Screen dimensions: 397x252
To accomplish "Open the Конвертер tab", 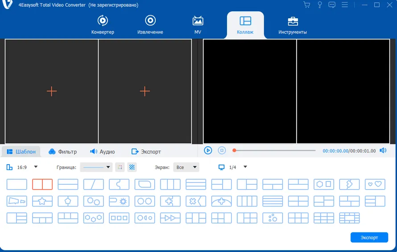I will click(x=103, y=25).
